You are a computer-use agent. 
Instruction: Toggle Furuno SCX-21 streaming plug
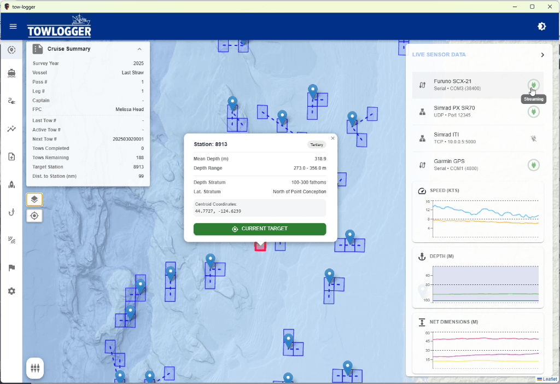pyautogui.click(x=534, y=85)
